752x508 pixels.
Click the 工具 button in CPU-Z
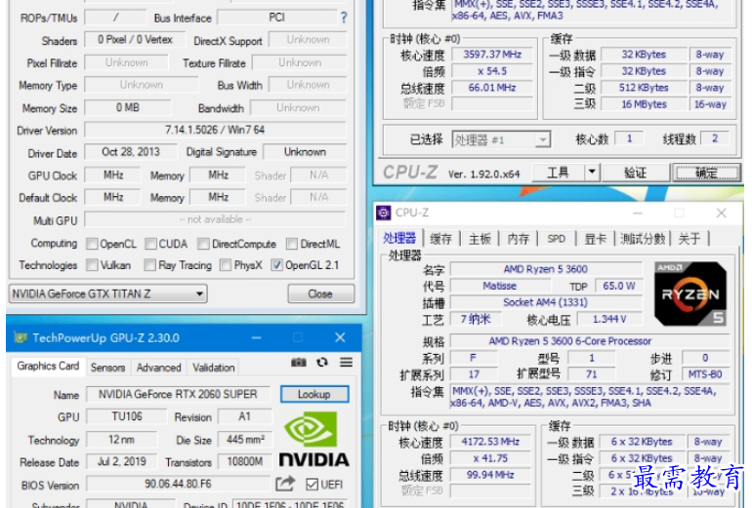[559, 172]
